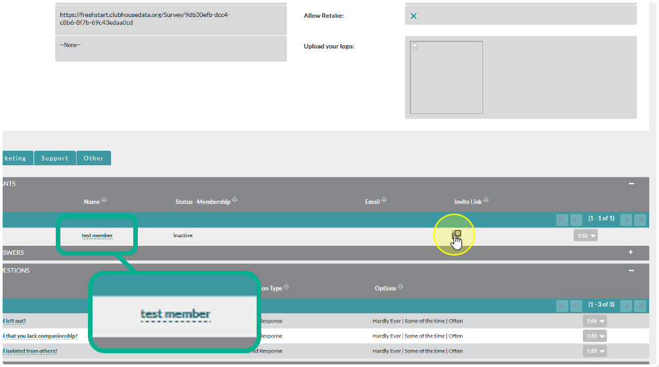Toggle the Allow Retake checkbox

[414, 16]
